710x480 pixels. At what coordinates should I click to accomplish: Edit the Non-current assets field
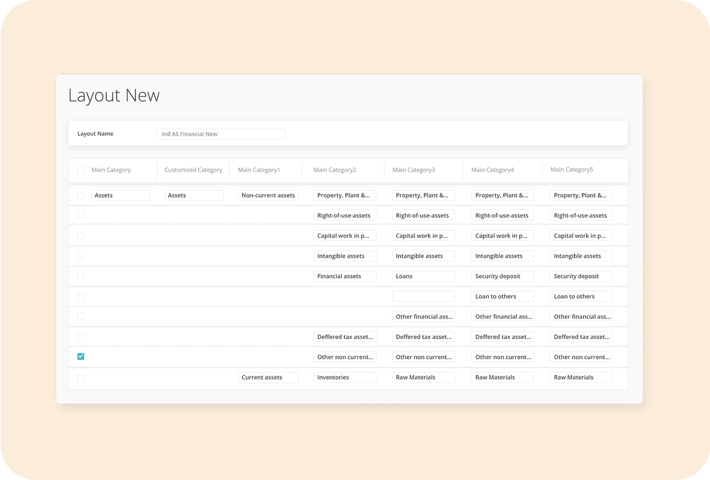coord(268,195)
